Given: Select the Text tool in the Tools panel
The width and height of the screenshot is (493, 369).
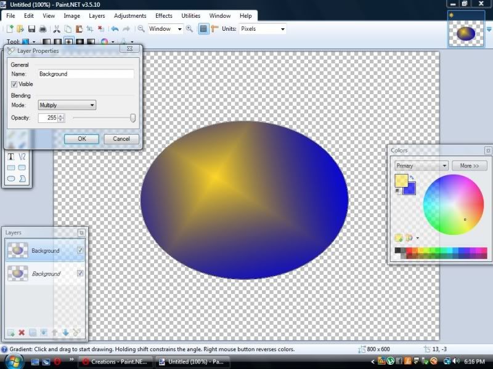Looking at the screenshot, I should coord(11,156).
